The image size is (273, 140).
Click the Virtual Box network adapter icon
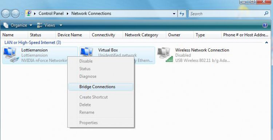pyautogui.click(x=86, y=52)
